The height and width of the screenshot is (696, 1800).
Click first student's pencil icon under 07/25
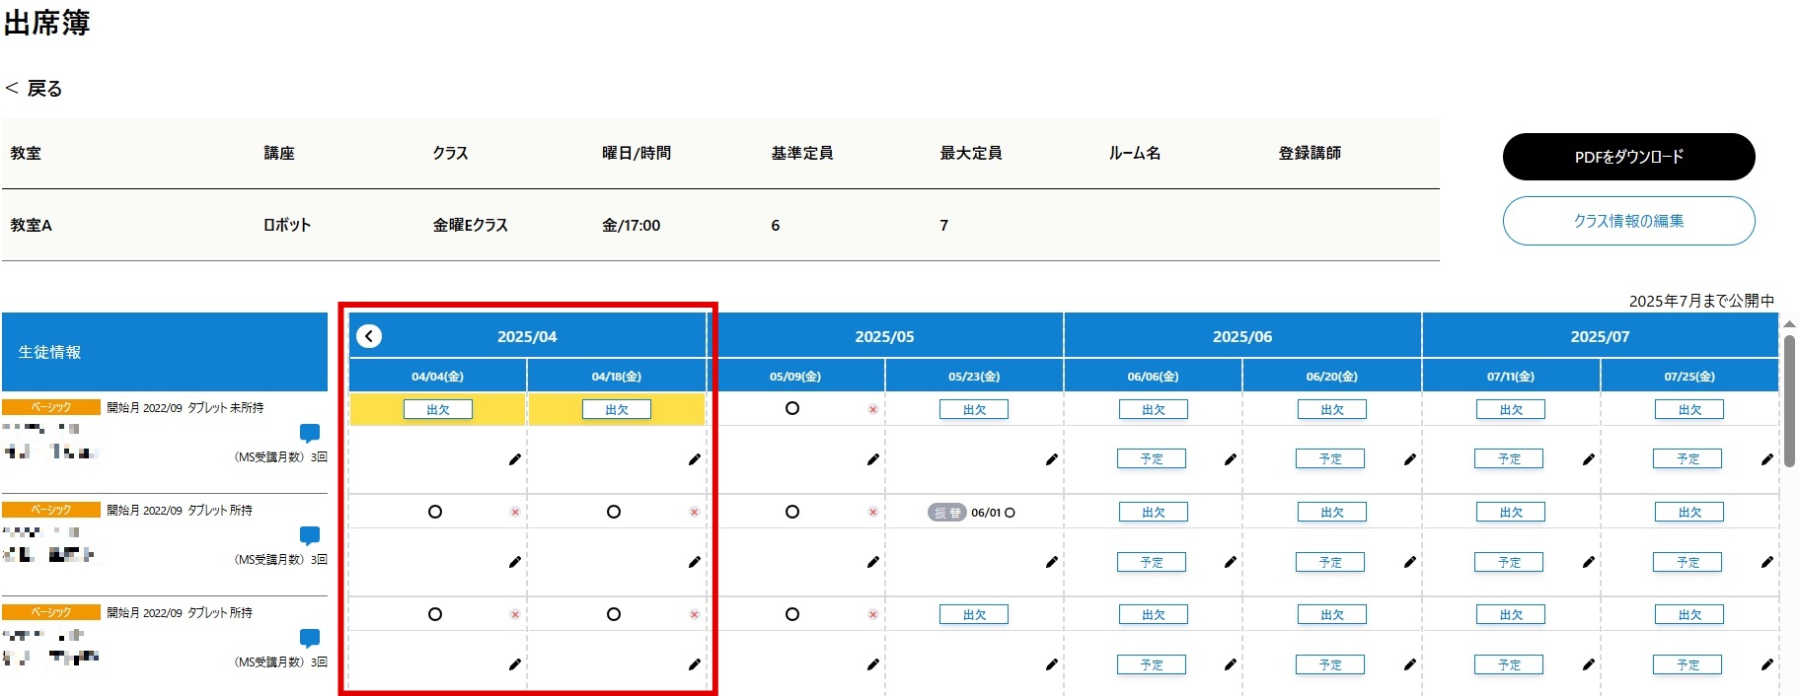pos(1767,459)
